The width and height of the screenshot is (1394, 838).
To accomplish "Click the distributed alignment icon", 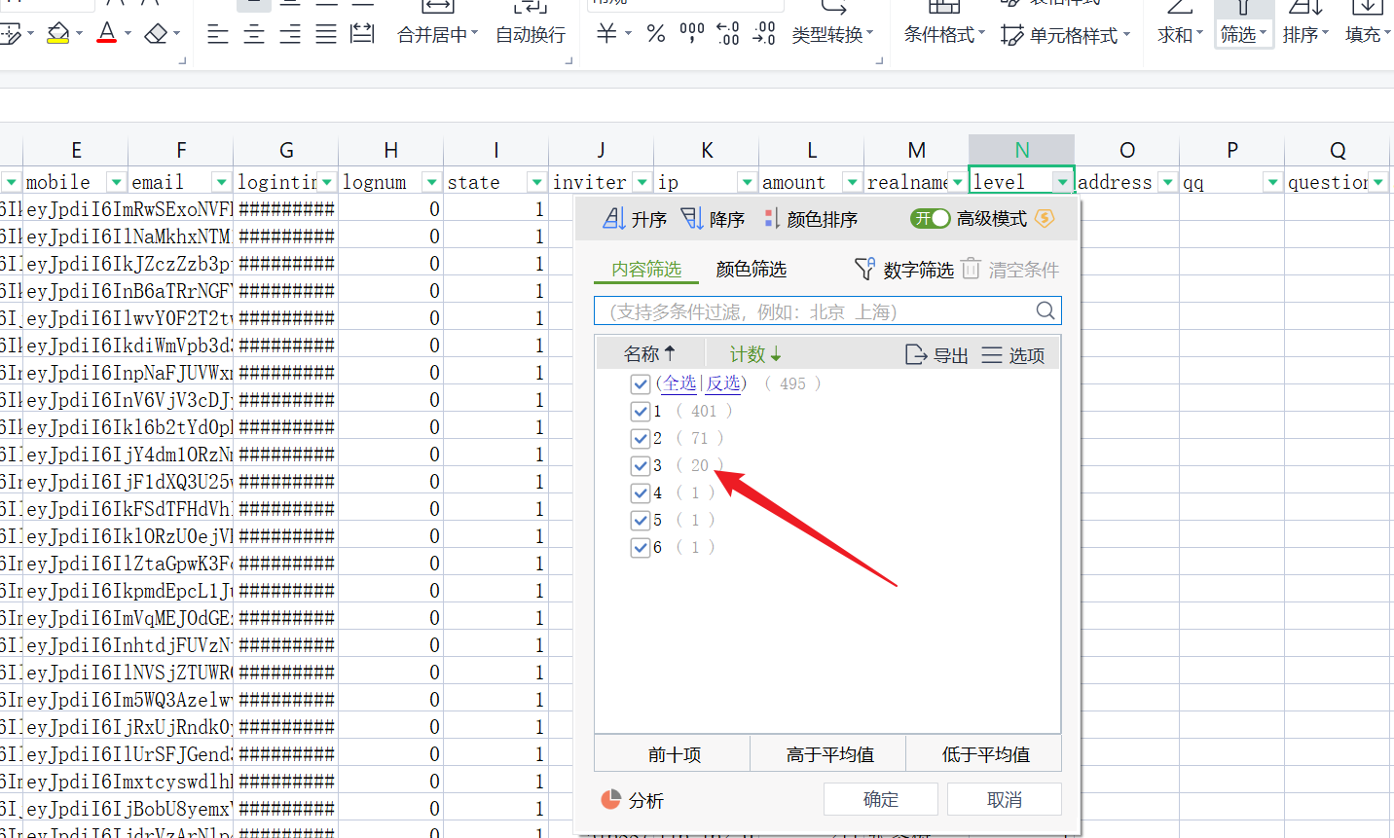I will click(362, 34).
